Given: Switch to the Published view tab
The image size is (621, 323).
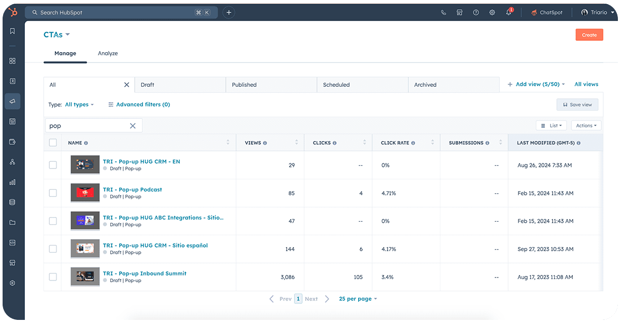Looking at the screenshot, I should (x=244, y=84).
